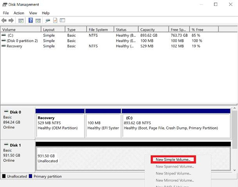
Task: Click the Primary partition legend label
Action: point(48,176)
